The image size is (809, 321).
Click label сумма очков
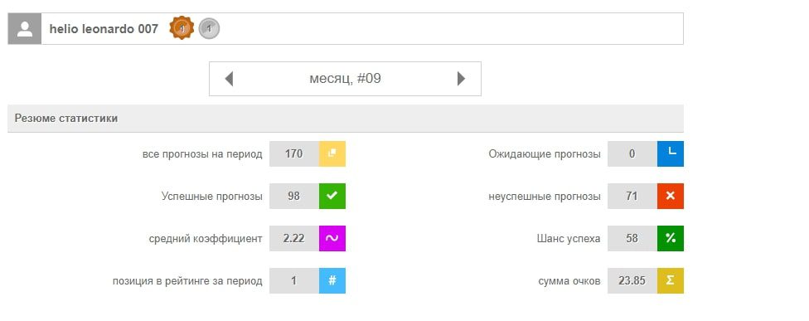tap(569, 281)
